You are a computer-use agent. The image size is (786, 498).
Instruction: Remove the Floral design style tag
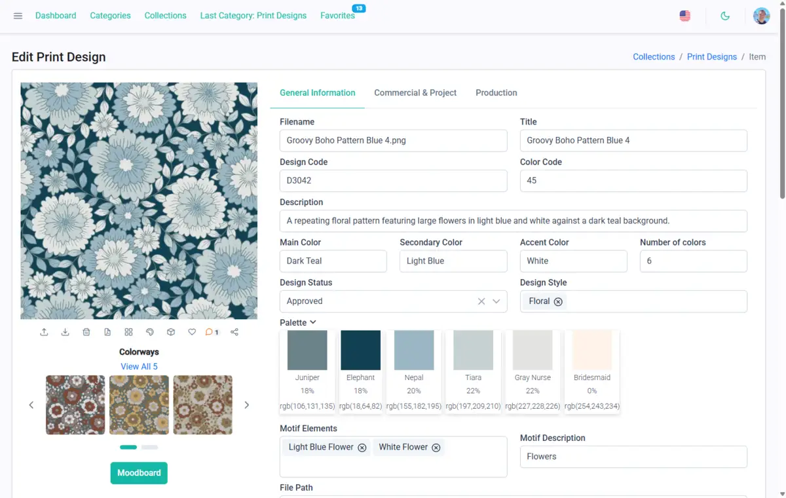[558, 301]
